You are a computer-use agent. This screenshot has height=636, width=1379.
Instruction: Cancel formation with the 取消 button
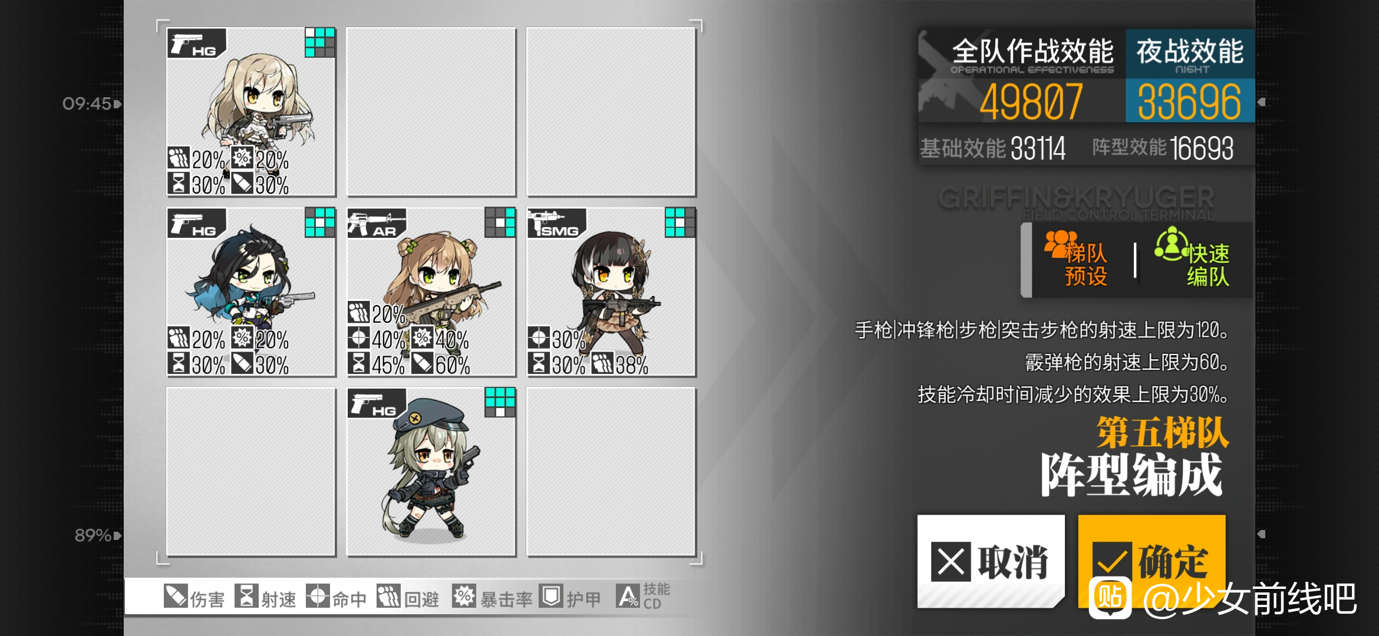[x=991, y=561]
